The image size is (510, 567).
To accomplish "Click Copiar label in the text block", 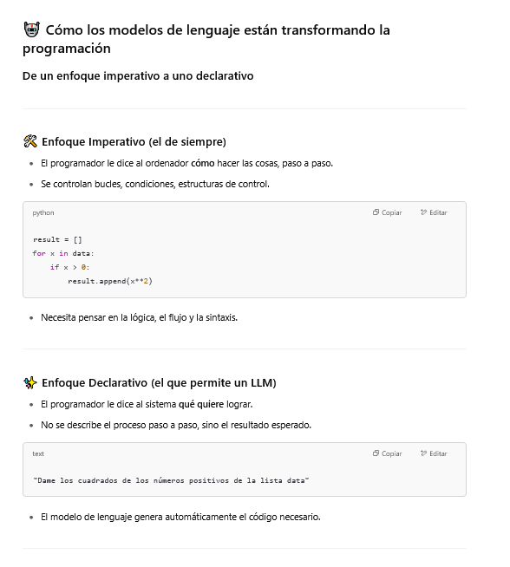I will pyautogui.click(x=392, y=453).
